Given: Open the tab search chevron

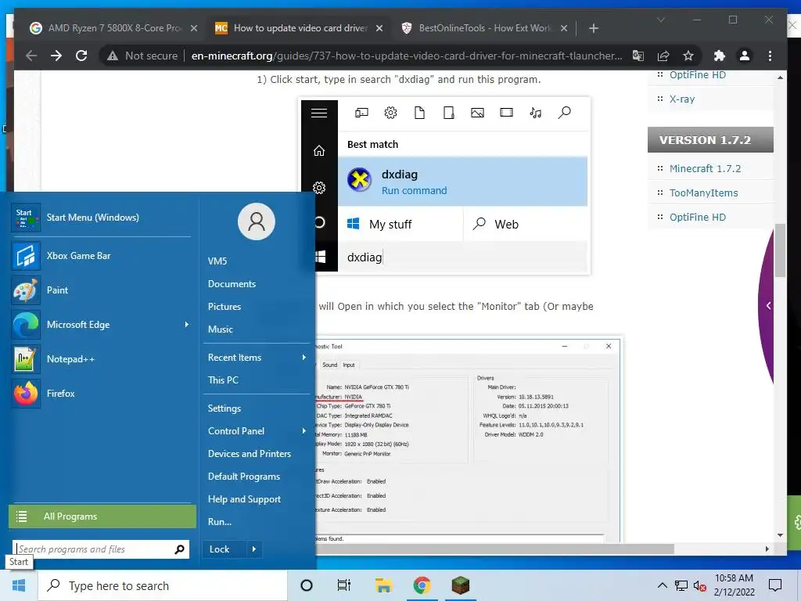Looking at the screenshot, I should click(660, 20).
